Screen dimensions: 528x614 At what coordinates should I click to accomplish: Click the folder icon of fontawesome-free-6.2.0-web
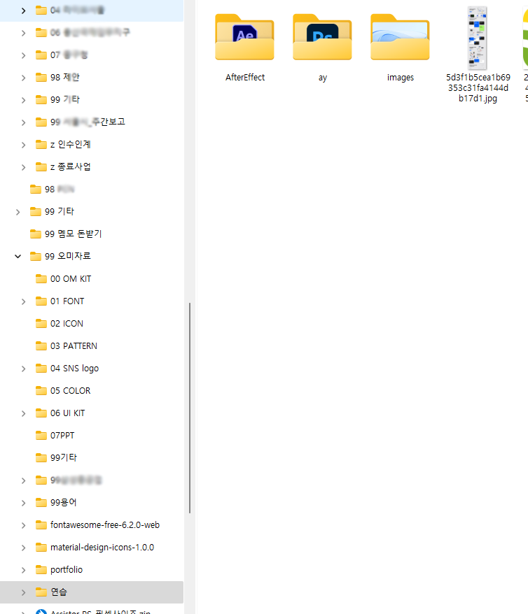click(41, 524)
